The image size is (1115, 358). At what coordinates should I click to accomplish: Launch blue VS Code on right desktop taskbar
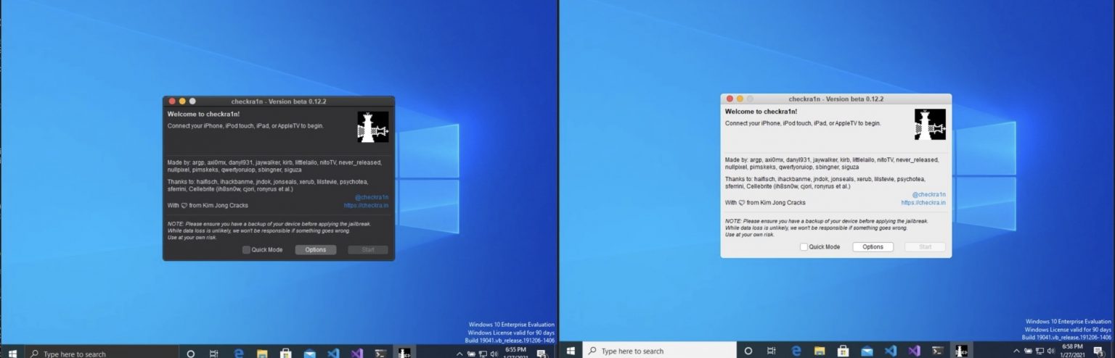click(891, 351)
